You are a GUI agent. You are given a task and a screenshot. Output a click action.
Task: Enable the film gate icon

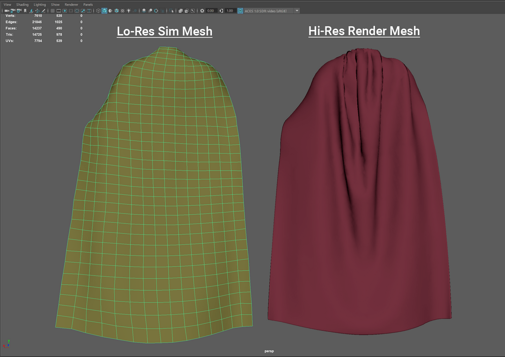(x=58, y=10)
